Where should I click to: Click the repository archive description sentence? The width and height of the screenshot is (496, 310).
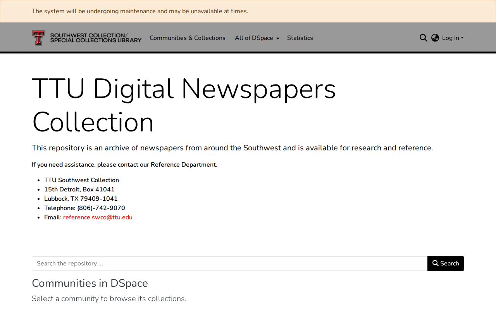click(x=232, y=148)
